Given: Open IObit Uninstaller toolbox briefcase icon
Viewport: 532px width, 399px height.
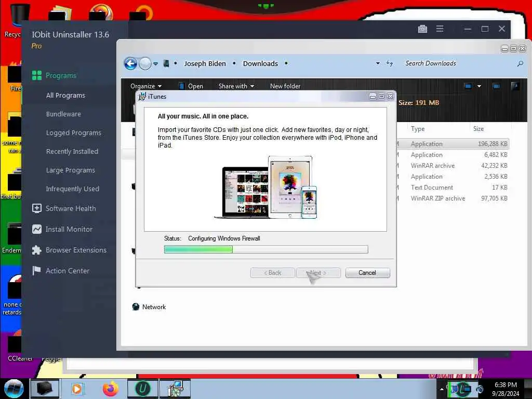Looking at the screenshot, I should point(422,29).
